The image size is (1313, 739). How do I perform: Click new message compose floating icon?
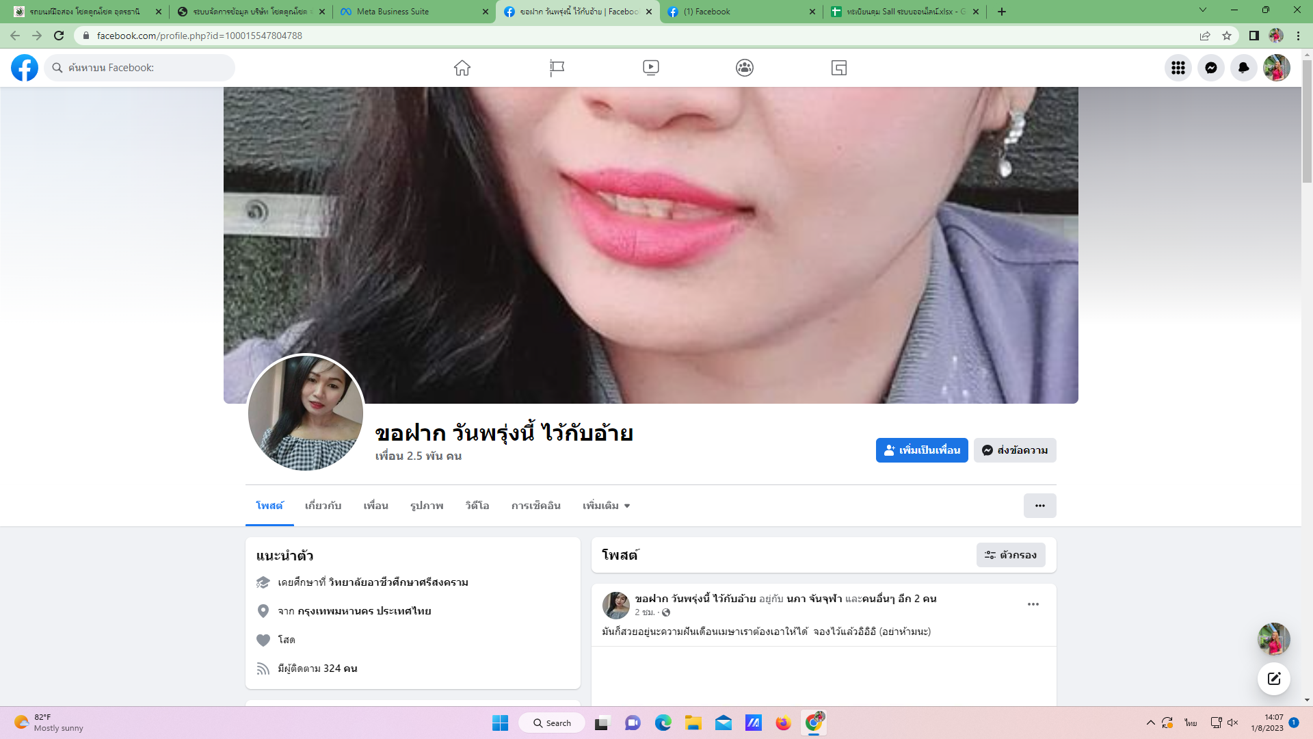[x=1273, y=678]
